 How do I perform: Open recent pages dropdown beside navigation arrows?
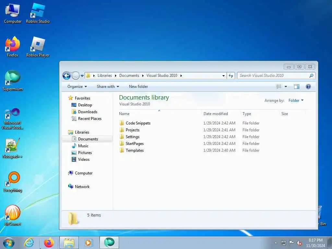pos(82,76)
